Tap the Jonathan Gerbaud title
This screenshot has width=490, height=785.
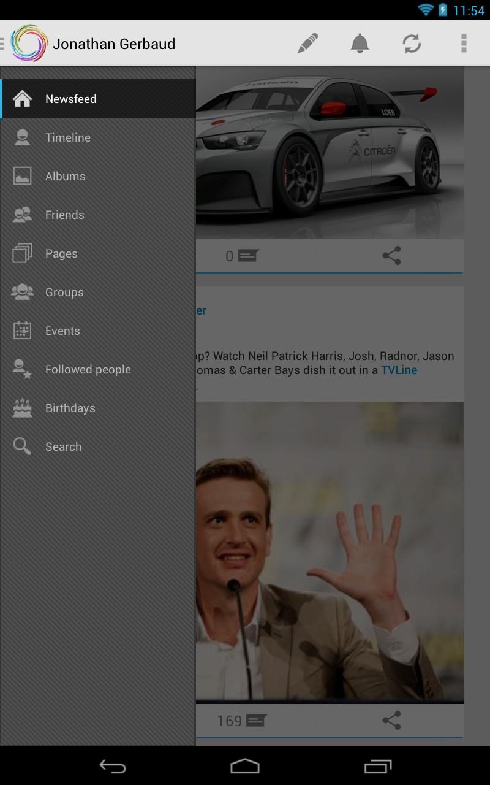tap(114, 44)
